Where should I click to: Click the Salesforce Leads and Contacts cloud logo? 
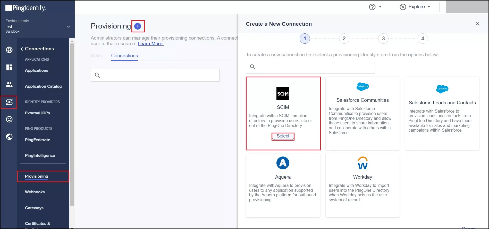tap(442, 89)
